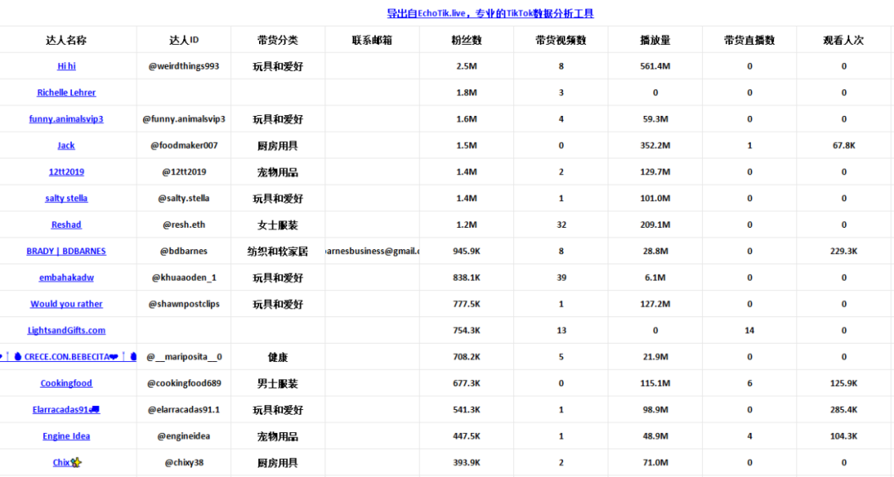Select the 561.4M play count cell
Image resolution: width=894 pixels, height=477 pixels.
coord(655,66)
